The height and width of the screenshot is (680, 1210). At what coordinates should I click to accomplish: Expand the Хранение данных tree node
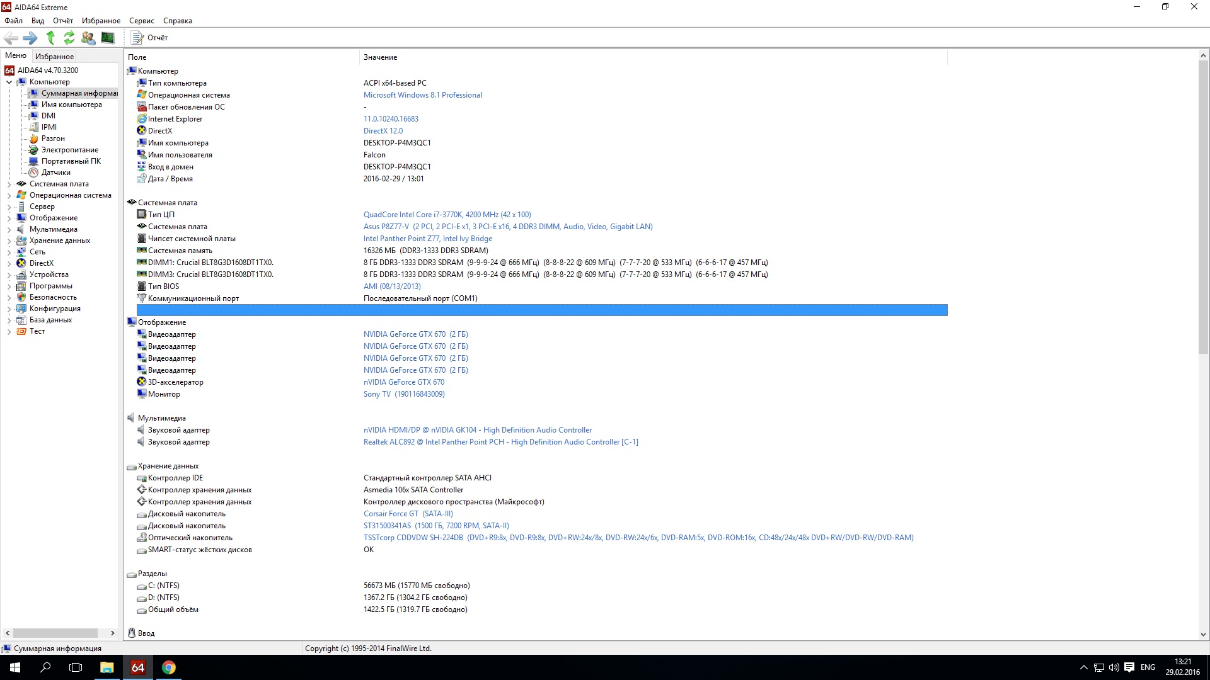(x=9, y=241)
